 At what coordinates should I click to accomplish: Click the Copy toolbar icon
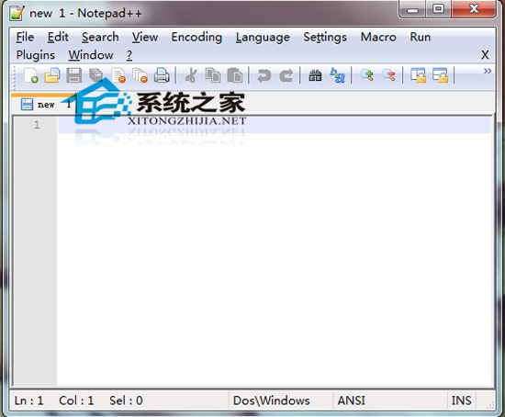pyautogui.click(x=213, y=75)
